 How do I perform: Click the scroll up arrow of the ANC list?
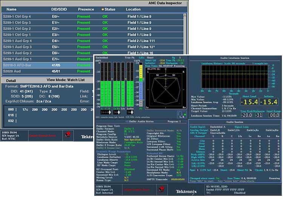click(x=185, y=15)
